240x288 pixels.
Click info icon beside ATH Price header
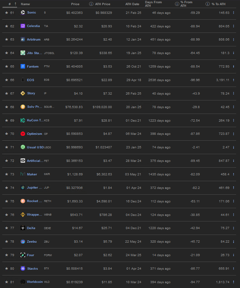tap(91, 4)
